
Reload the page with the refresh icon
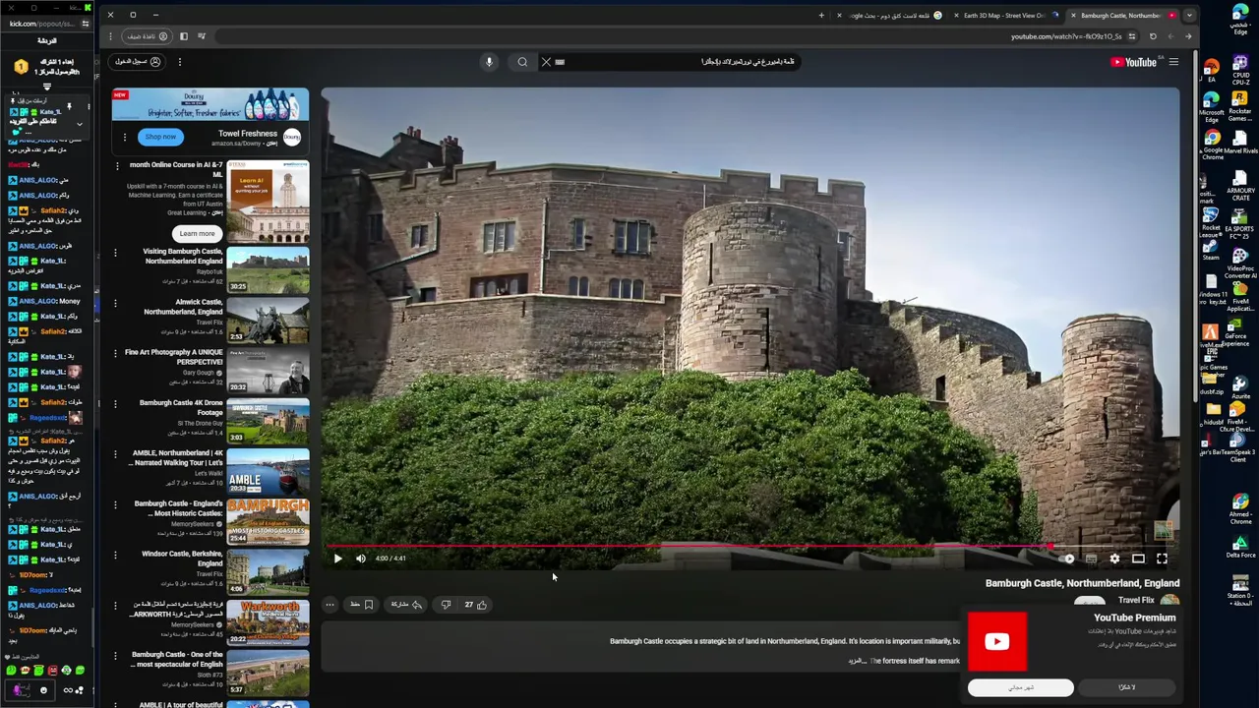[1153, 36]
